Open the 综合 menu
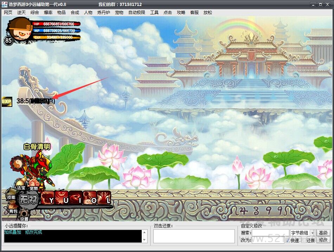334x252 pixels. 35,13
